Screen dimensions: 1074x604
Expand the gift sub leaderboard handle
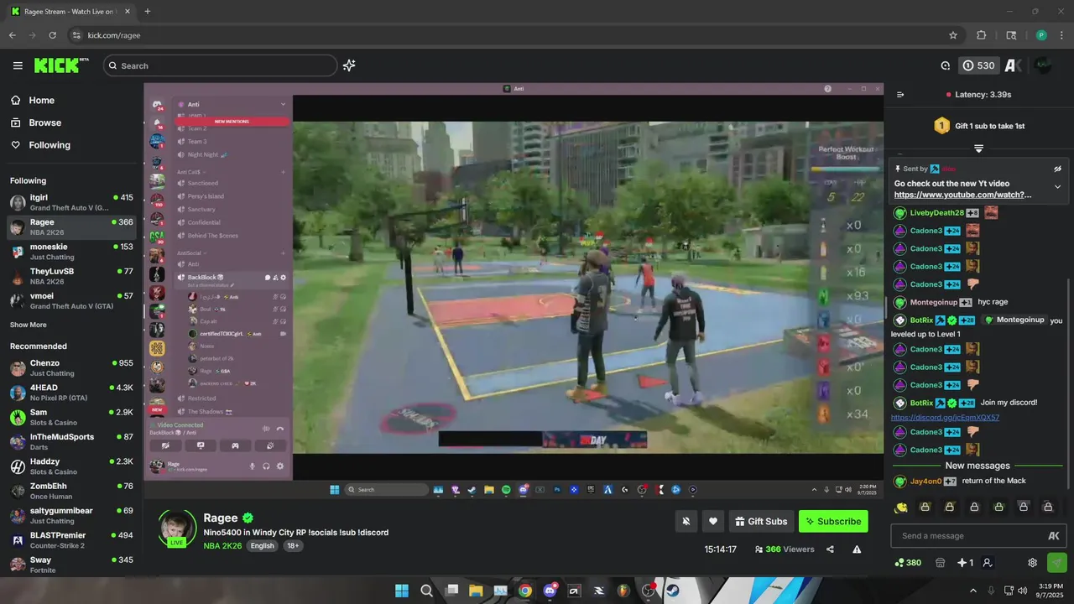(978, 148)
